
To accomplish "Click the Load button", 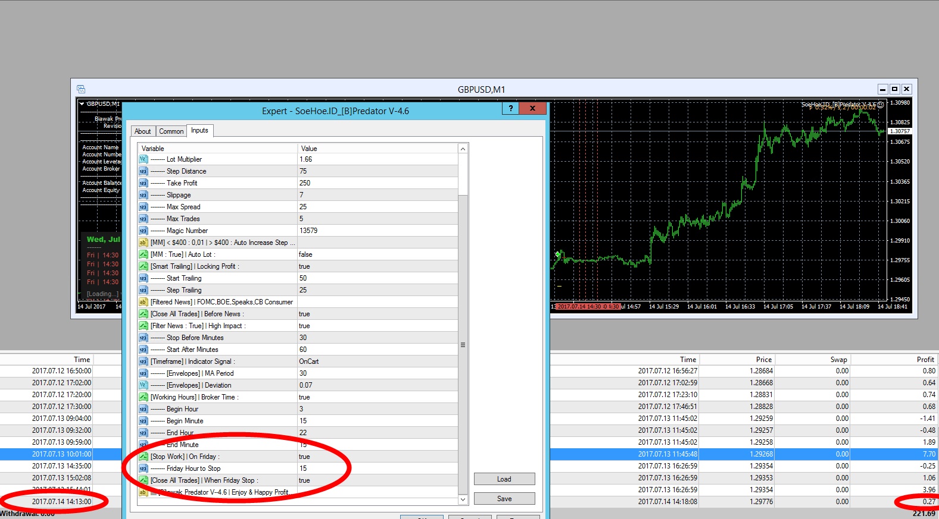I will tap(504, 479).
